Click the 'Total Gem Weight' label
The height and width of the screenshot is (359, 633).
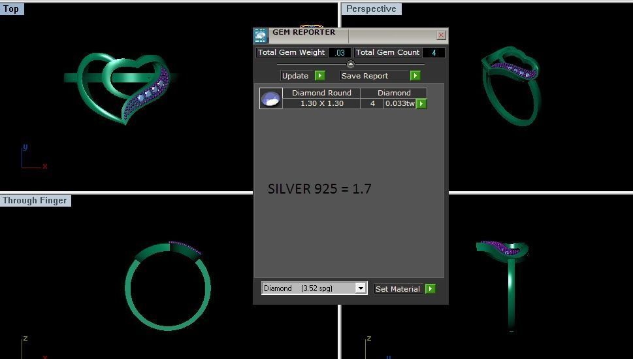(291, 52)
